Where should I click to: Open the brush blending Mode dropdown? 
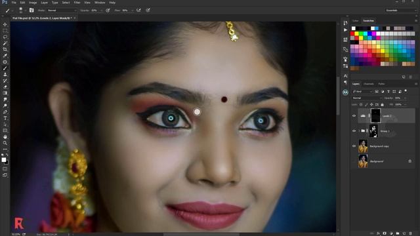point(62,10)
